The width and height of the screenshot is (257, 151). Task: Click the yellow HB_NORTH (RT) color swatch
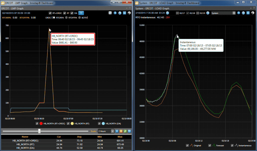[x=72, y=123]
